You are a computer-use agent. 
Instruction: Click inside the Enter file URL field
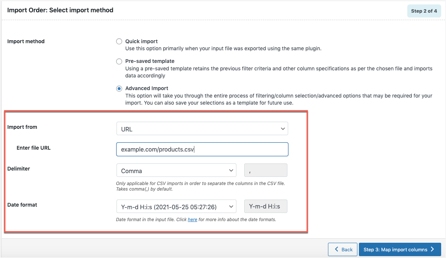tap(202, 149)
